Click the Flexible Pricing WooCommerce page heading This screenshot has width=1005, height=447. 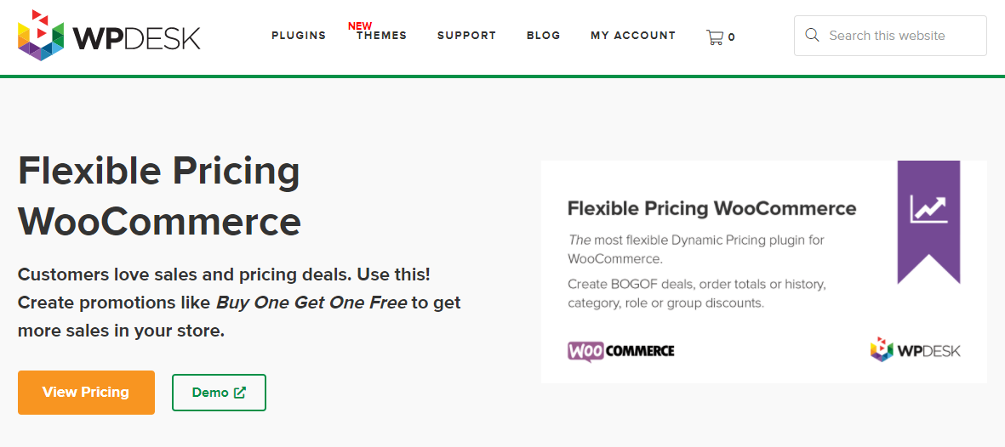(x=160, y=196)
